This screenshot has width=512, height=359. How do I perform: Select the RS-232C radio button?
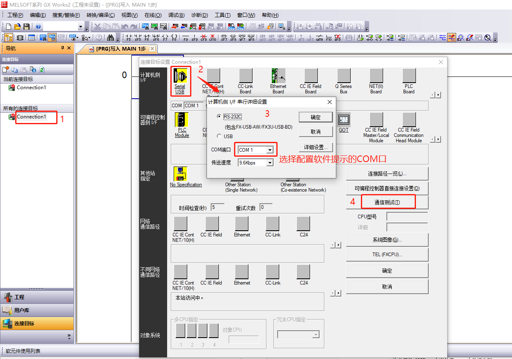(219, 117)
